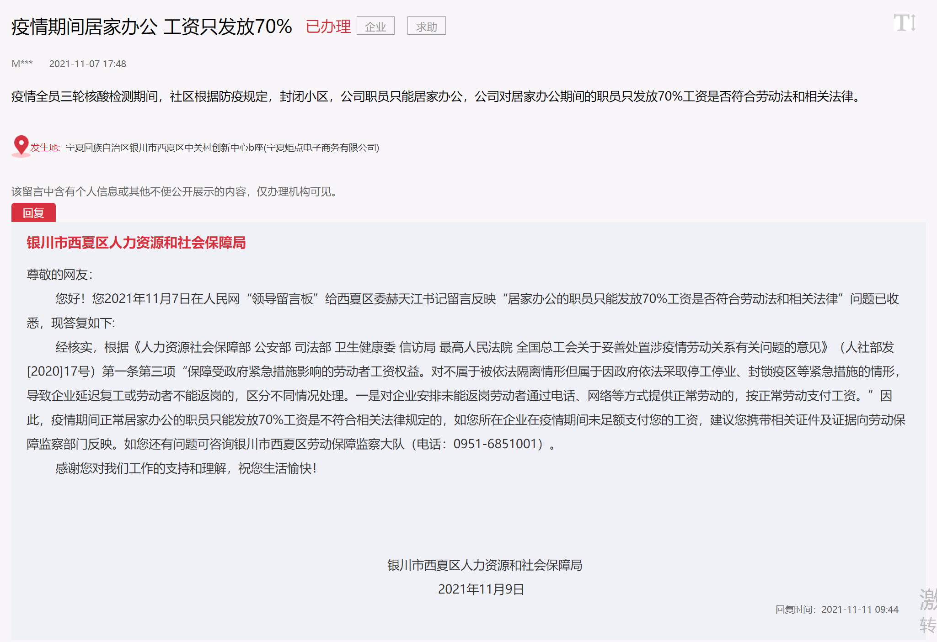Screen dimensions: 937x642
Task: Click the signed date 2021年11月9日
Action: [481, 589]
